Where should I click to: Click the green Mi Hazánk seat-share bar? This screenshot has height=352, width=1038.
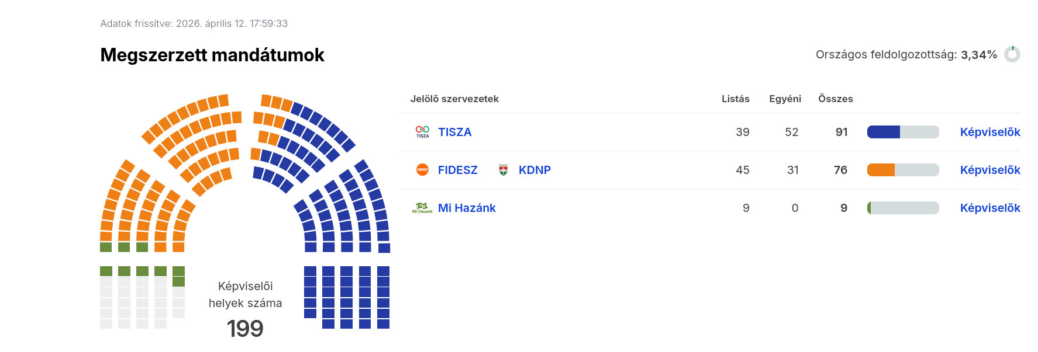pyautogui.click(x=869, y=208)
